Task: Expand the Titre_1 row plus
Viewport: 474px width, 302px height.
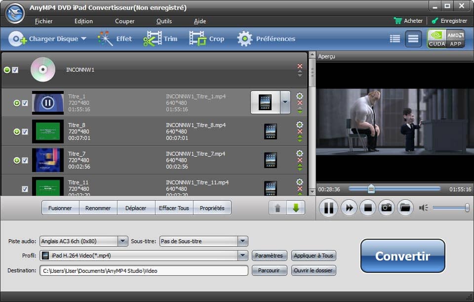Action: pos(17,103)
